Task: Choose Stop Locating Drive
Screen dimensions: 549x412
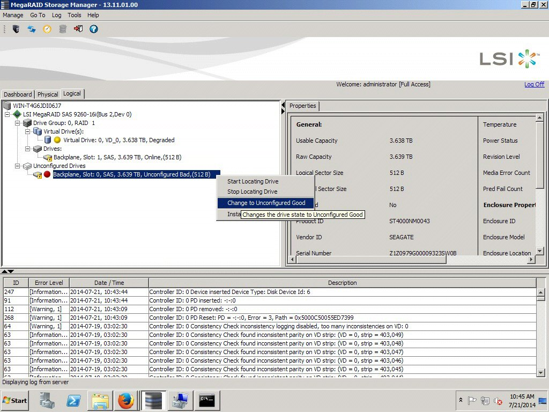Action: click(252, 192)
